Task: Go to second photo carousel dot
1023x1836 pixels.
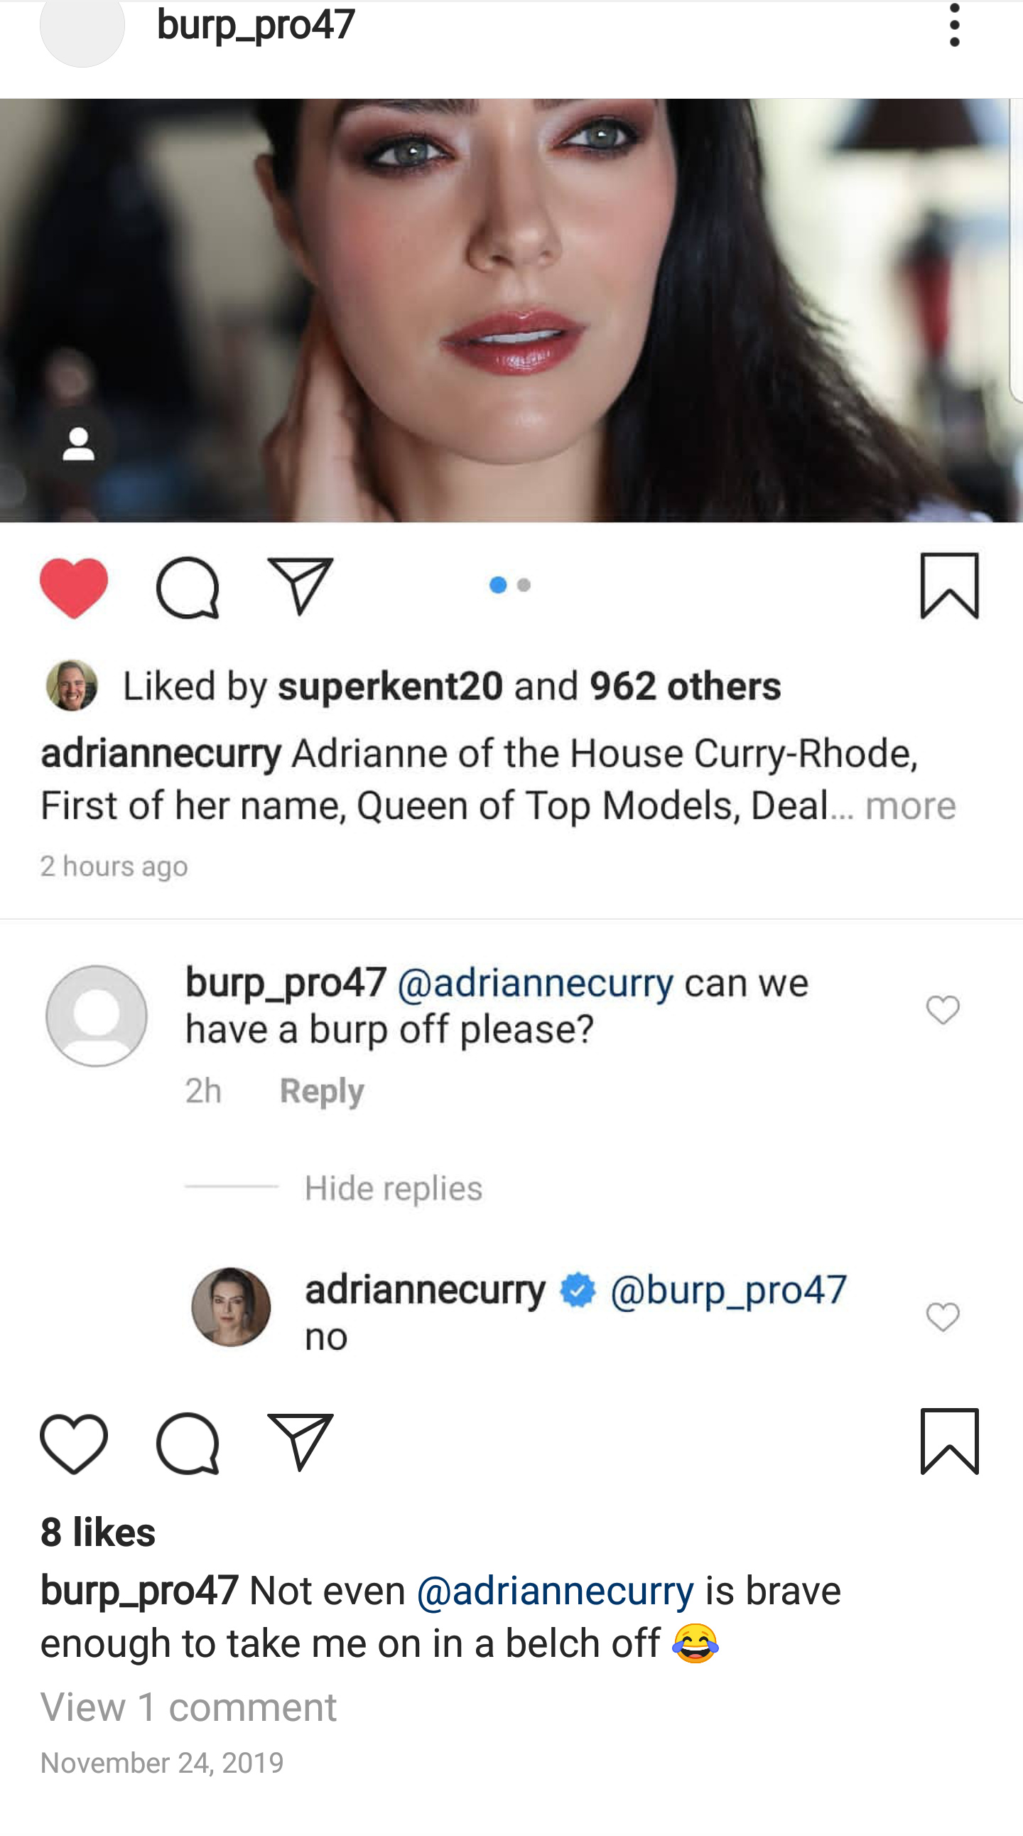Action: [x=524, y=585]
